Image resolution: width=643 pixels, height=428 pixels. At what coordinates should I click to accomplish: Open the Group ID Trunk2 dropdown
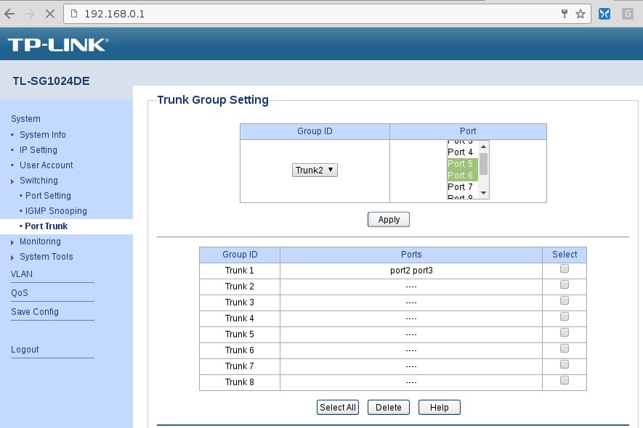(x=315, y=170)
